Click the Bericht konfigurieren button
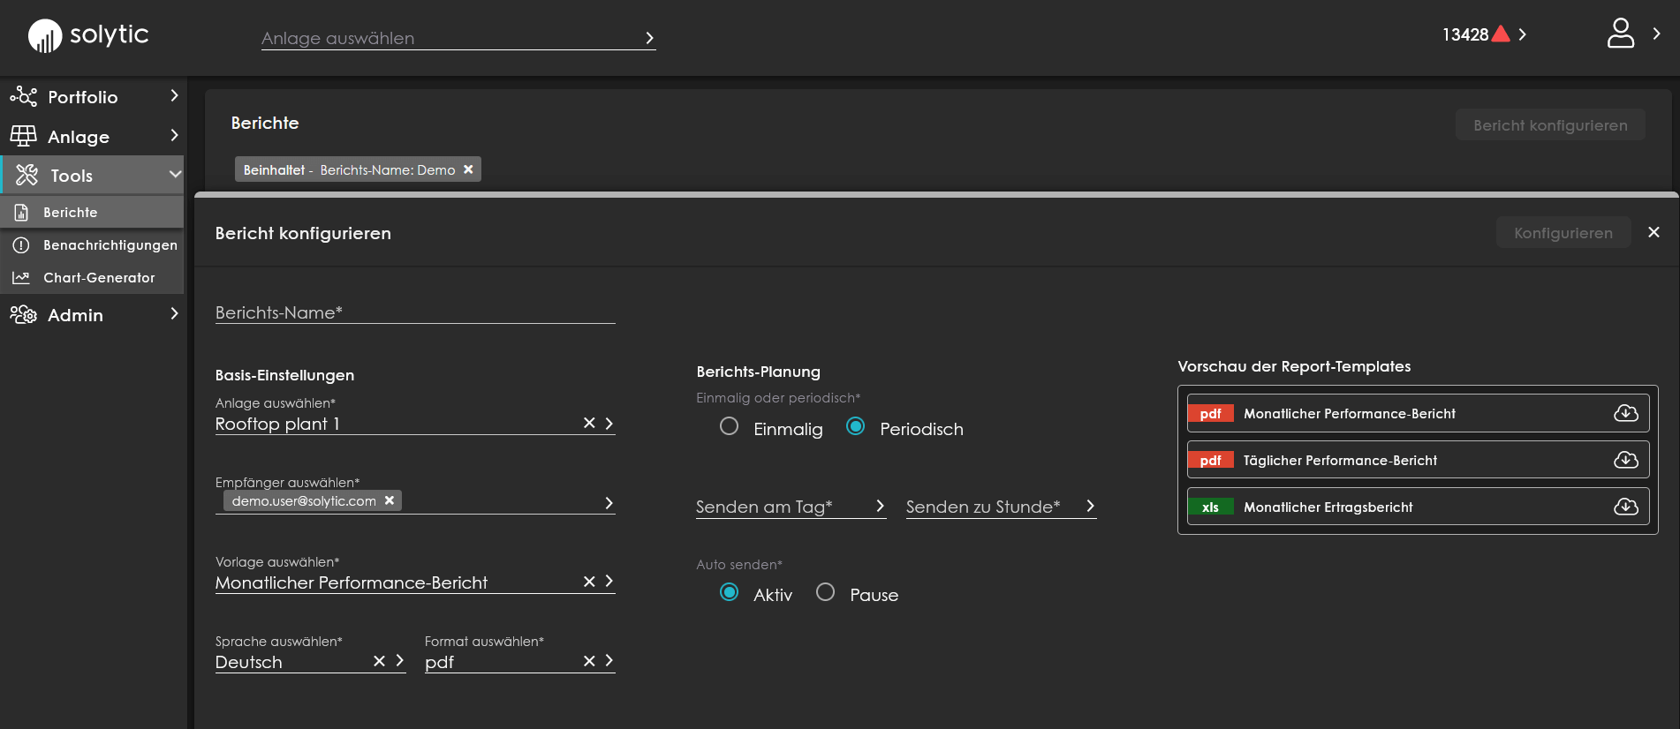This screenshot has width=1680, height=729. tap(1550, 124)
